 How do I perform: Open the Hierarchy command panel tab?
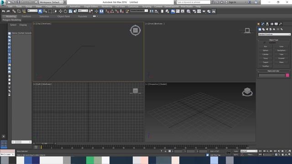[267, 24]
